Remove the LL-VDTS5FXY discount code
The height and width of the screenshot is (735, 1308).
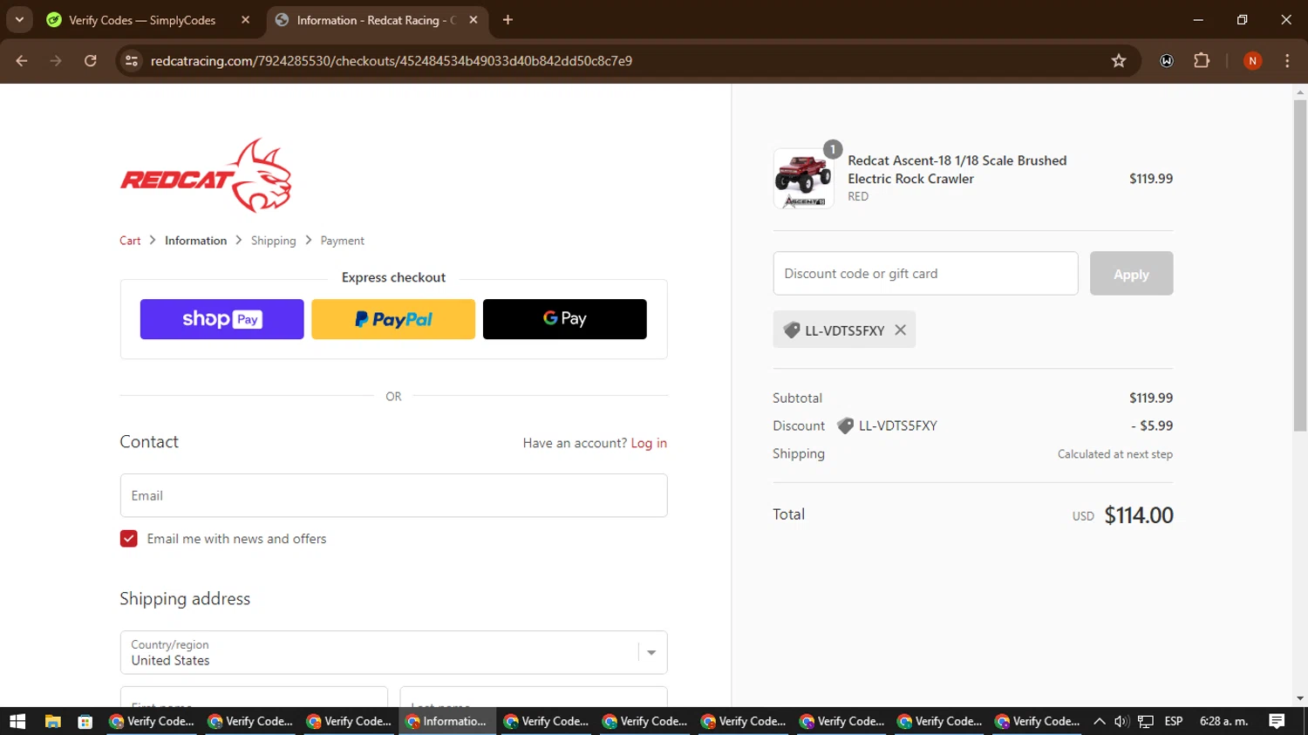tap(901, 330)
